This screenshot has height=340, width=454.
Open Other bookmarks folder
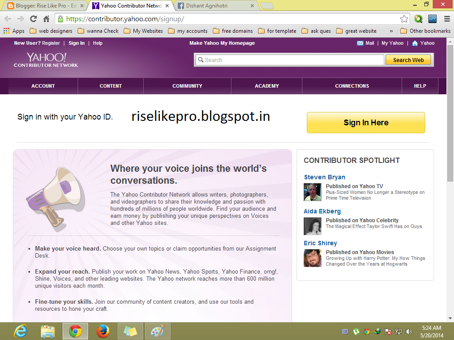point(425,31)
